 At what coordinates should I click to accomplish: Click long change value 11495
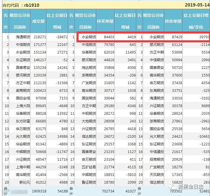131,52
